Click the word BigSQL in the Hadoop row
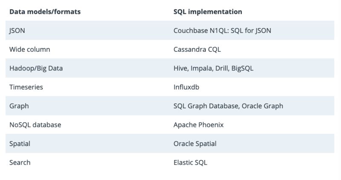The image size is (341, 180). pyautogui.click(x=242, y=68)
